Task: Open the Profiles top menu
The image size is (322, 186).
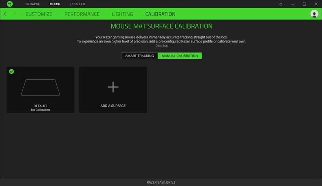Action: (x=77, y=4)
